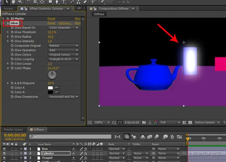Image resolution: width=226 pixels, height=162 pixels.
Task: Open Active Camera view dropdown
Action: tap(207, 122)
